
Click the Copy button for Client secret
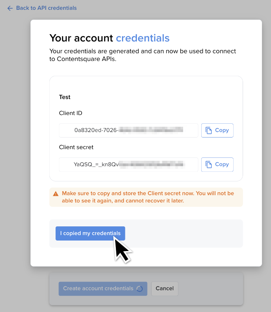[x=217, y=164]
